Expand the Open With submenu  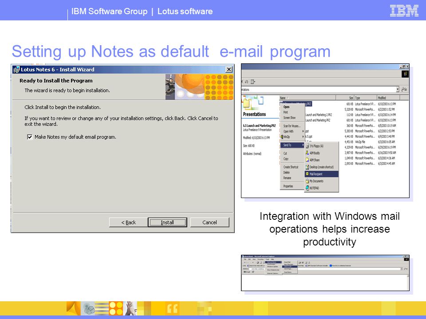pos(292,131)
